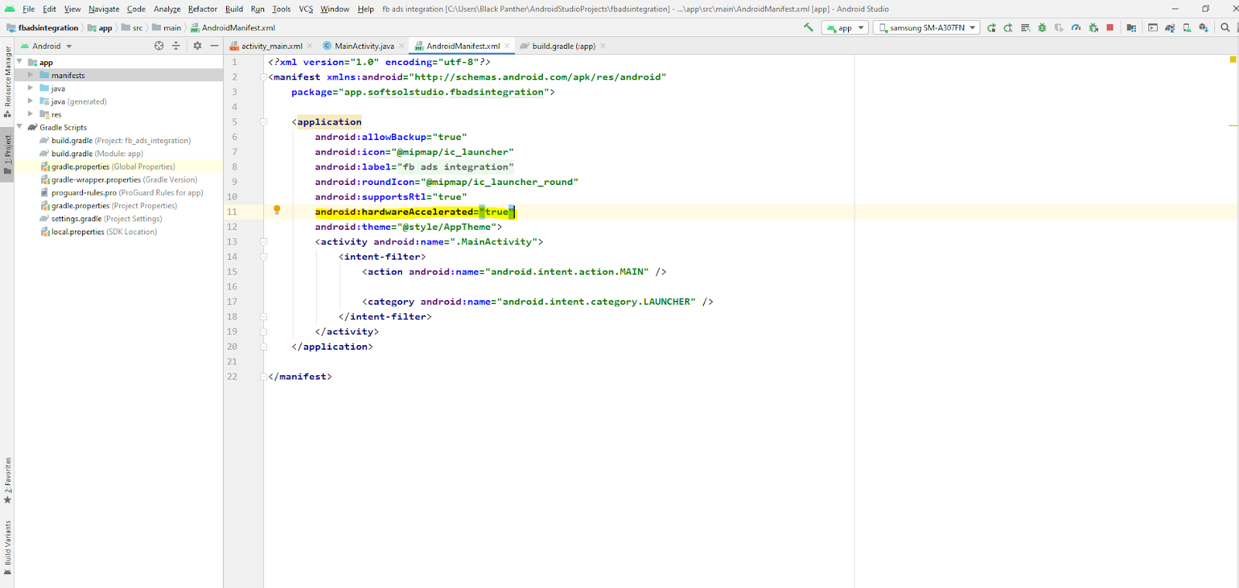
Task: Click the locate opened file crosshair icon
Action: (x=159, y=46)
